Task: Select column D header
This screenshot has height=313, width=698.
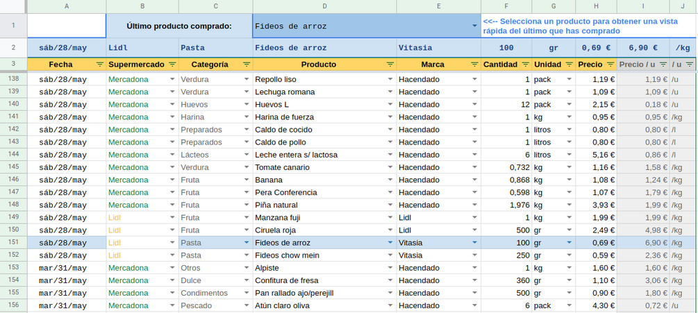Action: (x=324, y=6)
